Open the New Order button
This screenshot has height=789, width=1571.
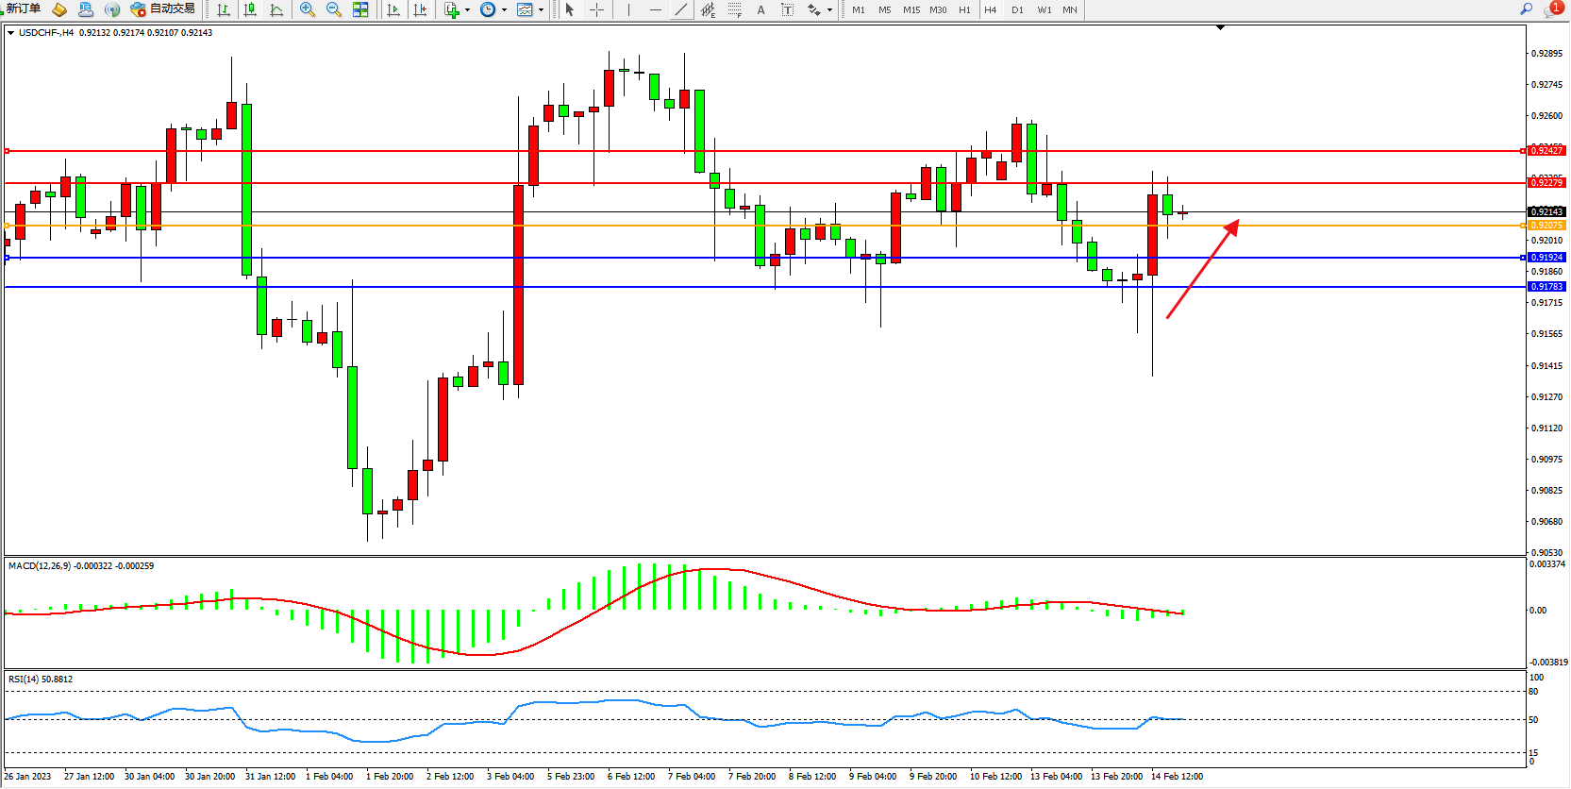[23, 9]
